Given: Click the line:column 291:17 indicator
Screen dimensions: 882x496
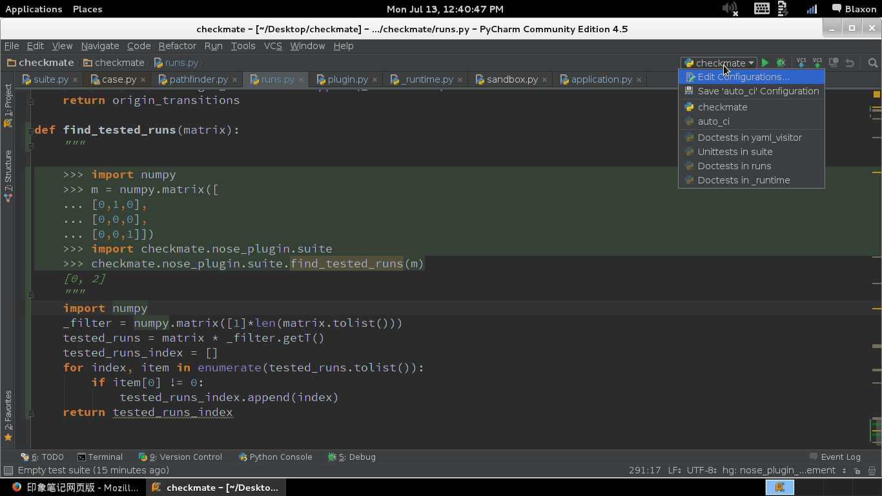Looking at the screenshot, I should [644, 470].
